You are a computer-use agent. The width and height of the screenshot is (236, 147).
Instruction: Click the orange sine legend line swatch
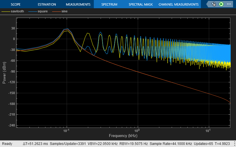[56, 11]
